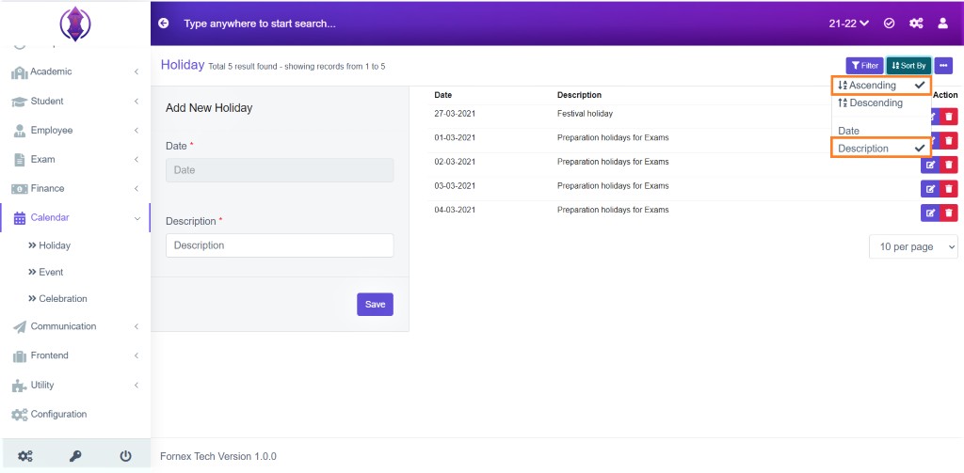The image size is (964, 473).
Task: Click the 27-03-2021 date cell
Action: 455,114
